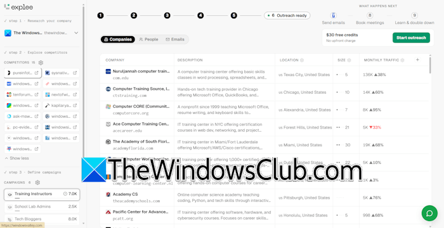Click step 9 Learn & double down circle
Image resolution: width=444 pixels, height=228 pixels.
414,15
